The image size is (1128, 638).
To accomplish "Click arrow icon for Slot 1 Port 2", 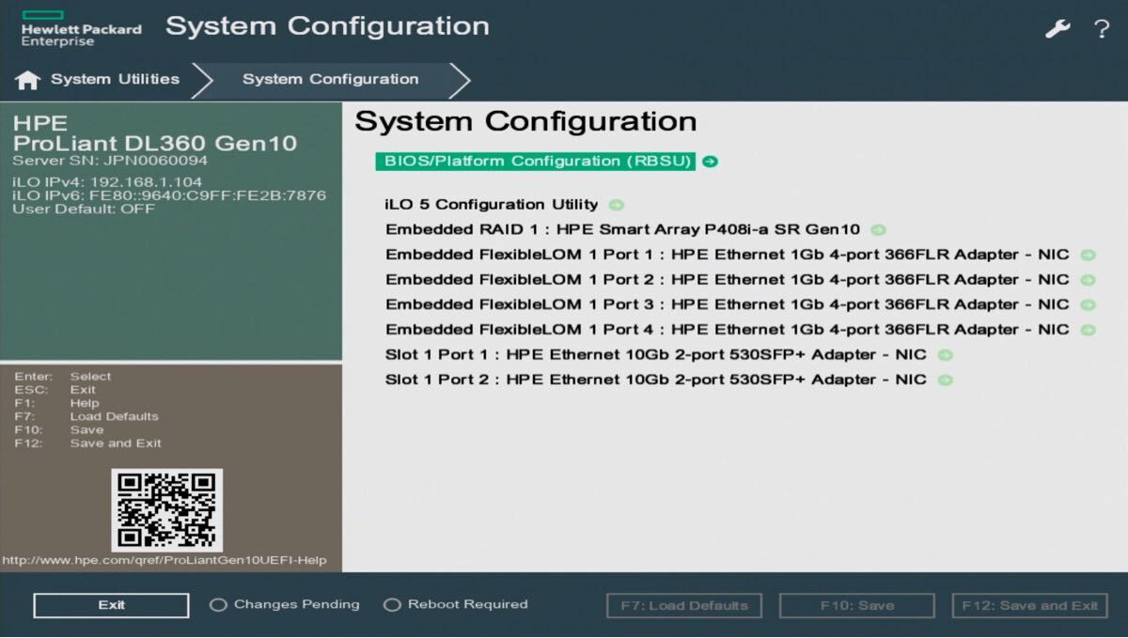I will point(946,380).
